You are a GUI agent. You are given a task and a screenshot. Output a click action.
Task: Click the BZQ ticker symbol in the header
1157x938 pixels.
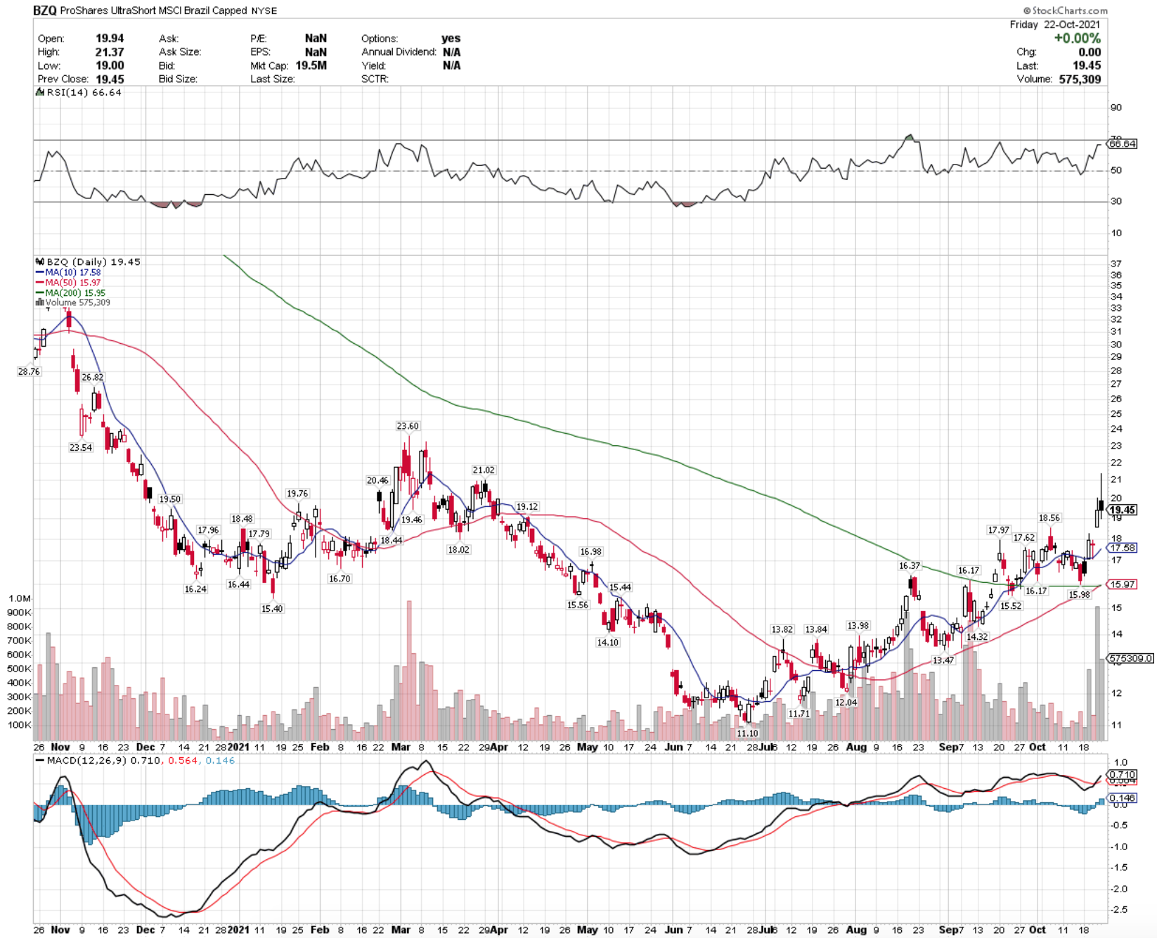point(46,11)
